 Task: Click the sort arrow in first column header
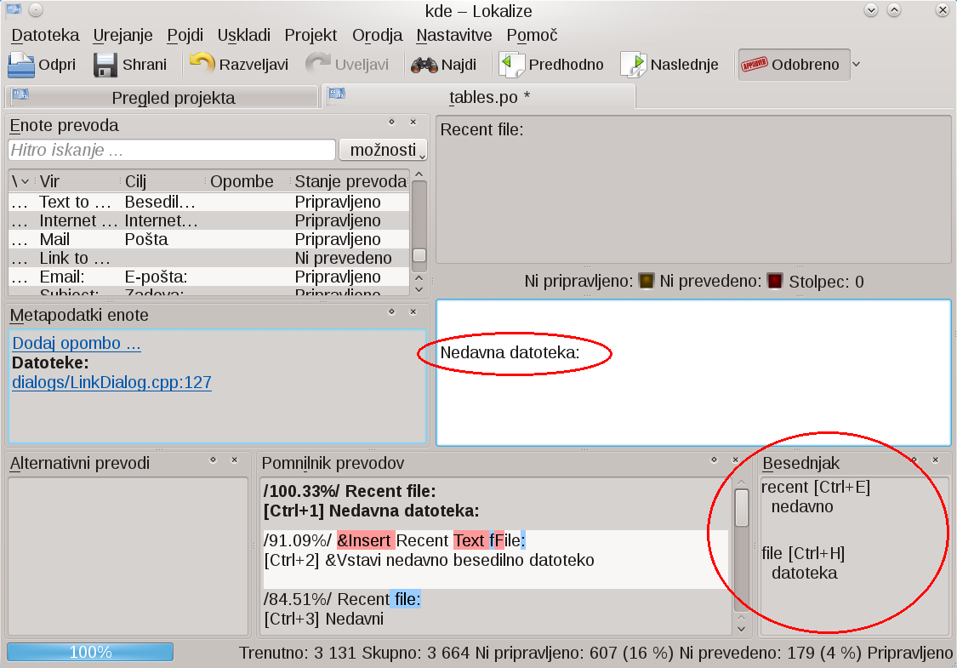coord(25,181)
